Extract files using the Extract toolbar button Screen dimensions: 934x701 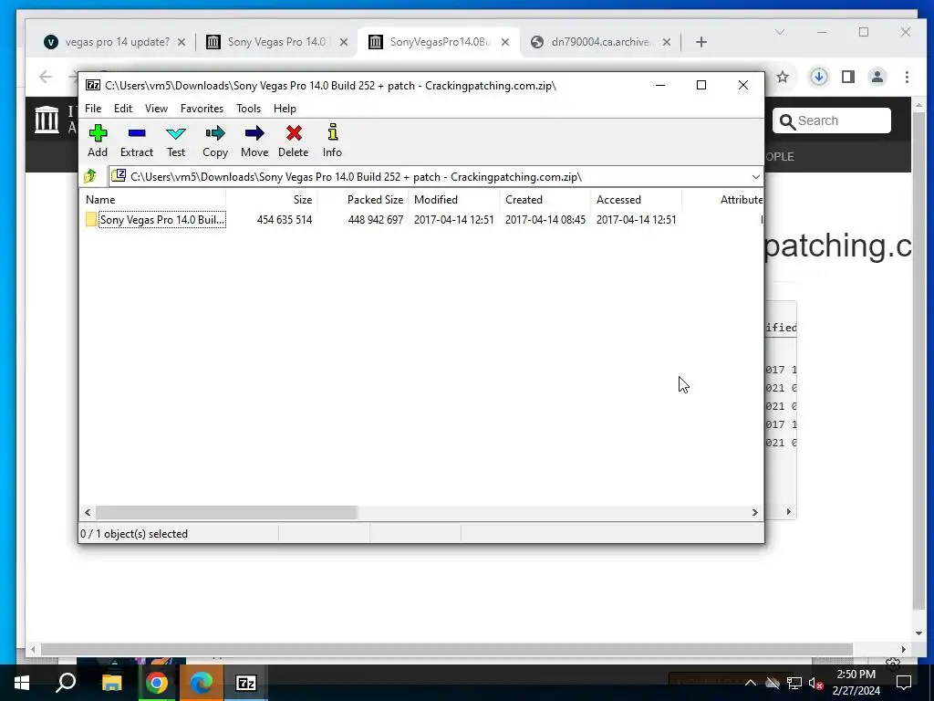[137, 141]
